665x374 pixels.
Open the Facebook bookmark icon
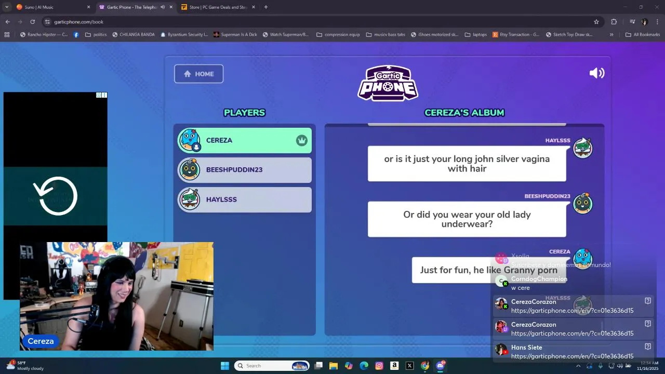coord(76,35)
